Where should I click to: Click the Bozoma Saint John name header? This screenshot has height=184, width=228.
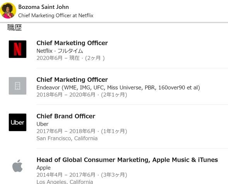(x=44, y=7)
